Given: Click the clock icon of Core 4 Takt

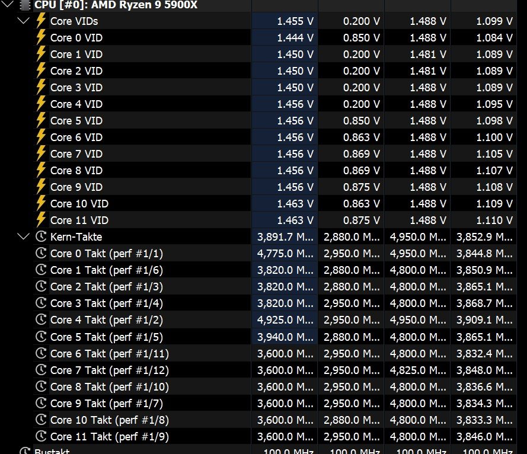Looking at the screenshot, I should [x=41, y=319].
